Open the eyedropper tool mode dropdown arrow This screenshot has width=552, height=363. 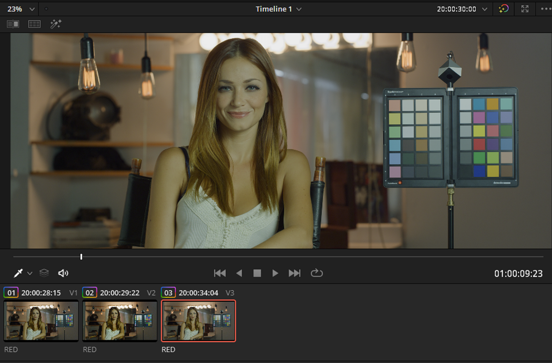click(30, 273)
